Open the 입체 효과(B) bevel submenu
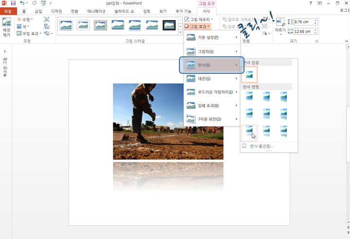350x239 pixels. (212, 105)
